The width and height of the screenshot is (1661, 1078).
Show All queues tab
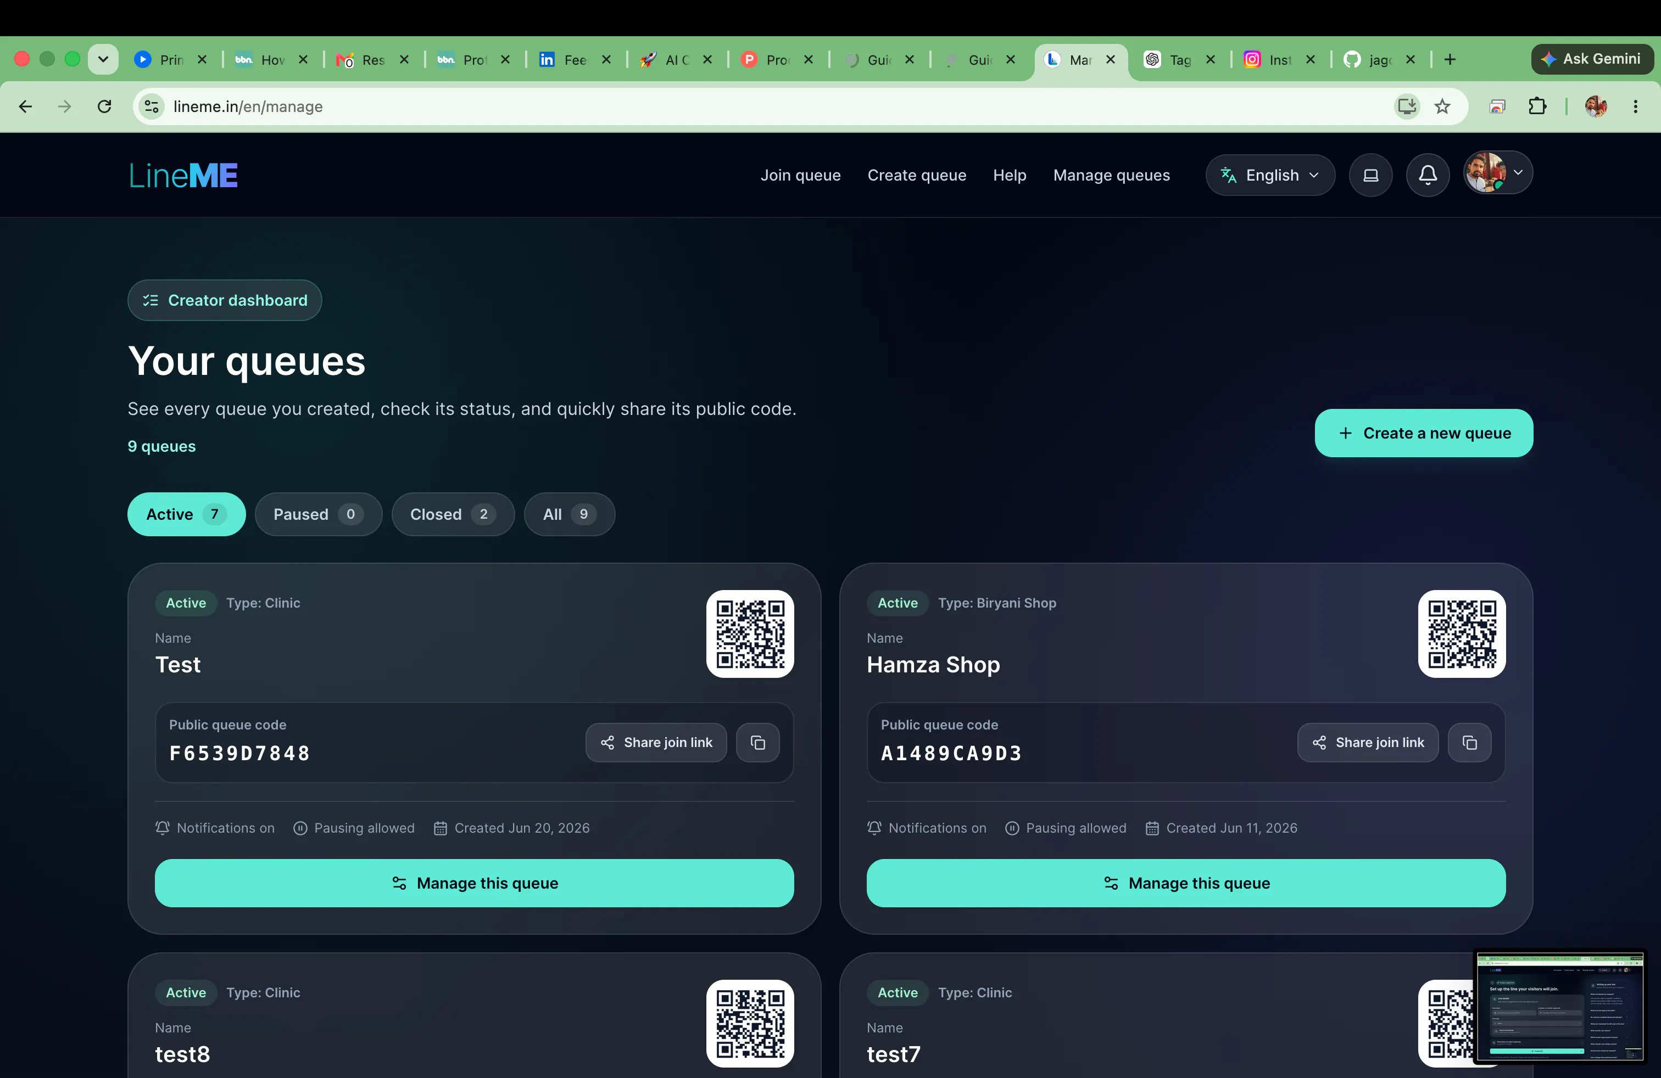pyautogui.click(x=570, y=514)
